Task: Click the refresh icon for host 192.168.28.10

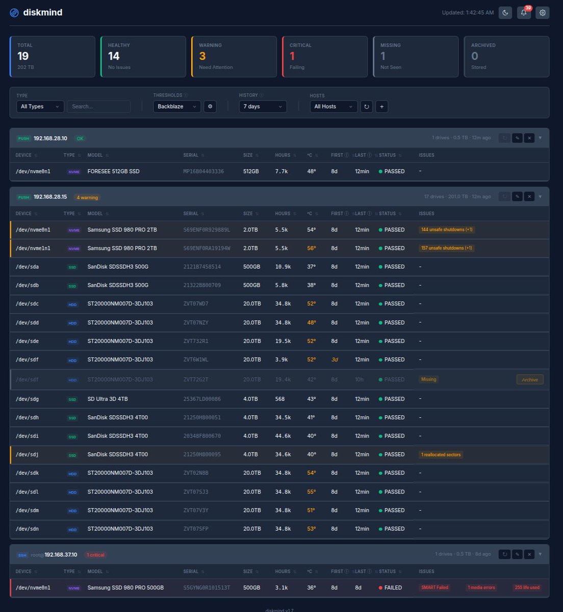Action: coord(504,138)
